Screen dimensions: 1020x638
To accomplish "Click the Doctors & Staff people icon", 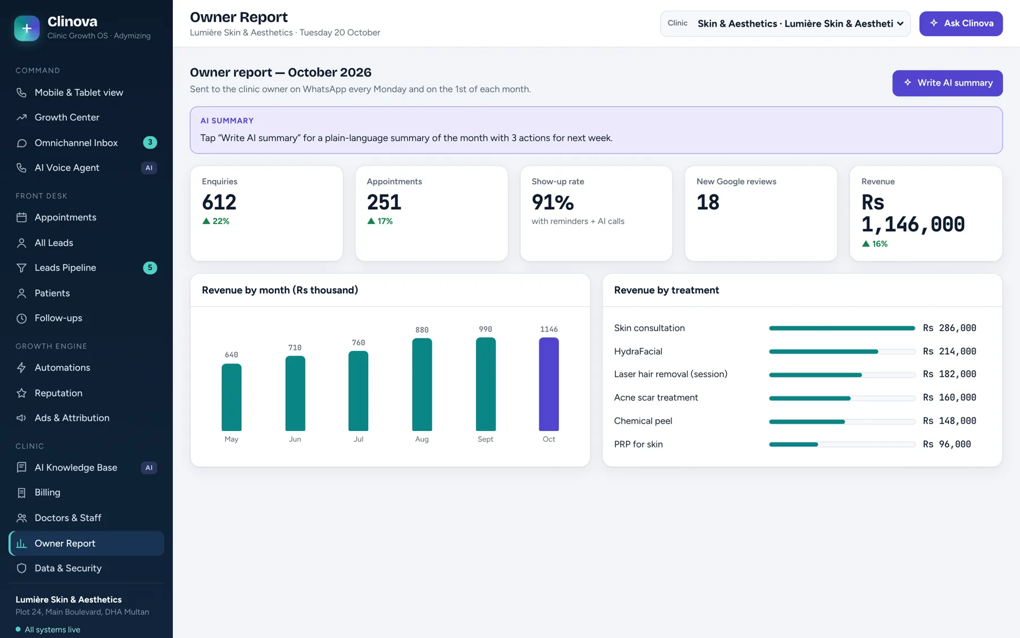I will [x=22, y=518].
